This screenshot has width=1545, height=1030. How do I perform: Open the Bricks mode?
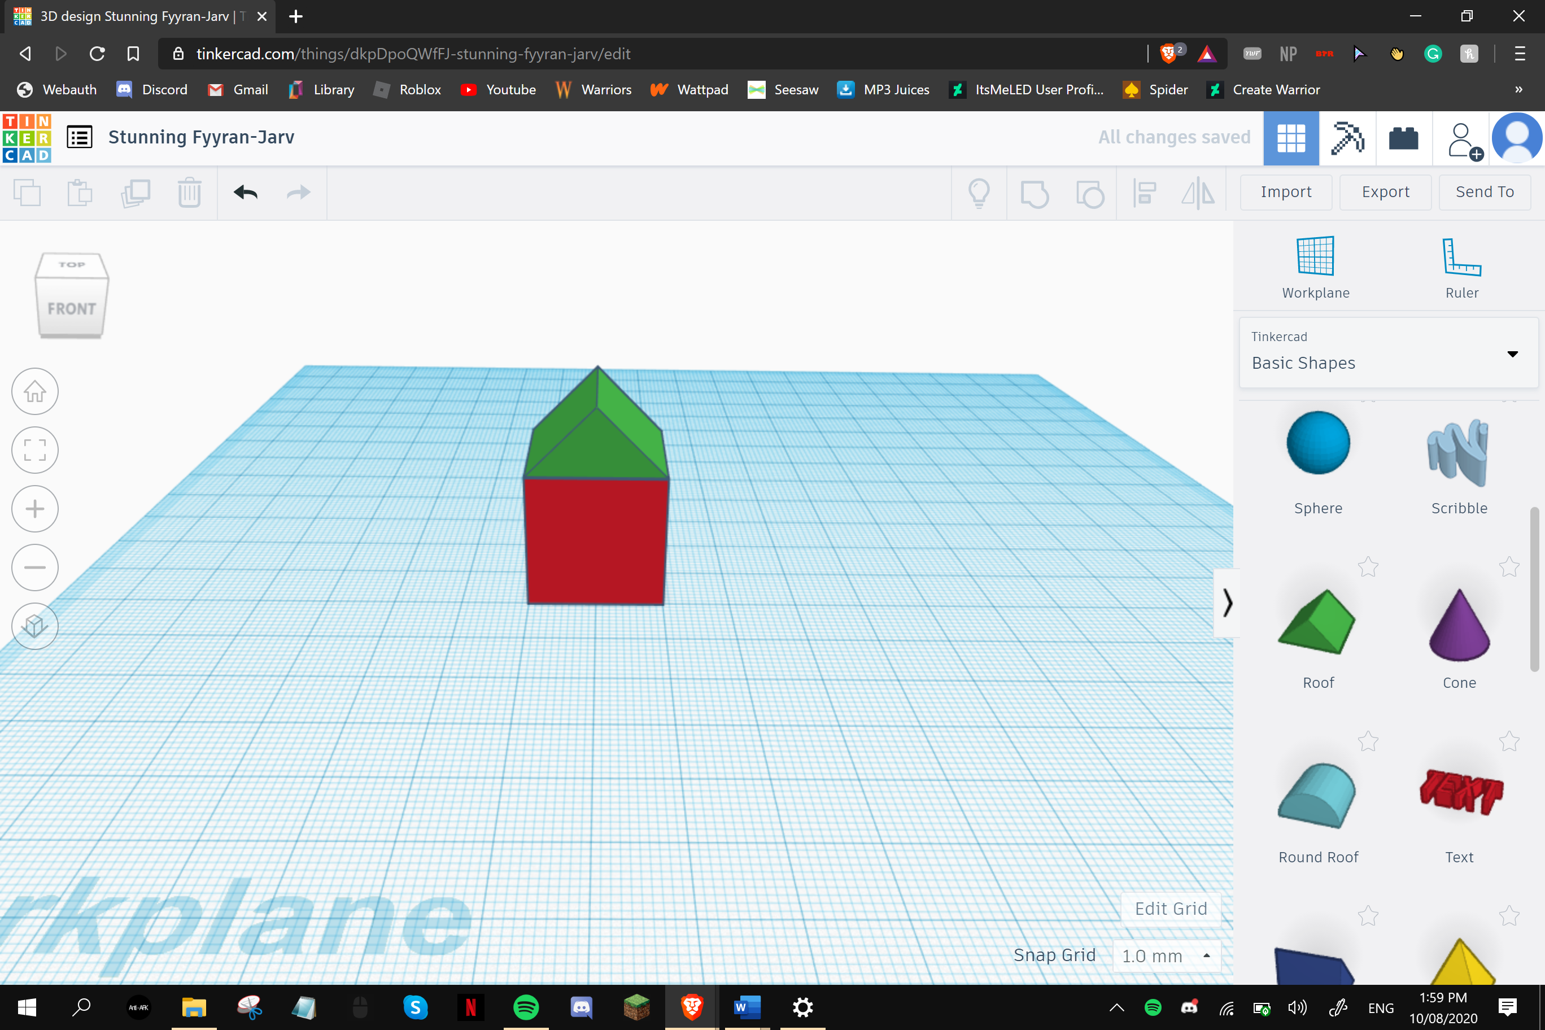coord(1404,138)
